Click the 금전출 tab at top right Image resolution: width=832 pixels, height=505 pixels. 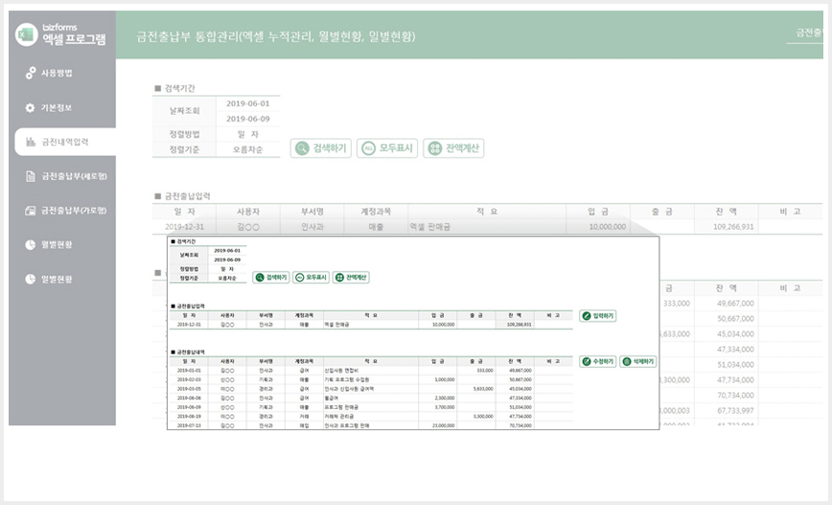(808, 33)
